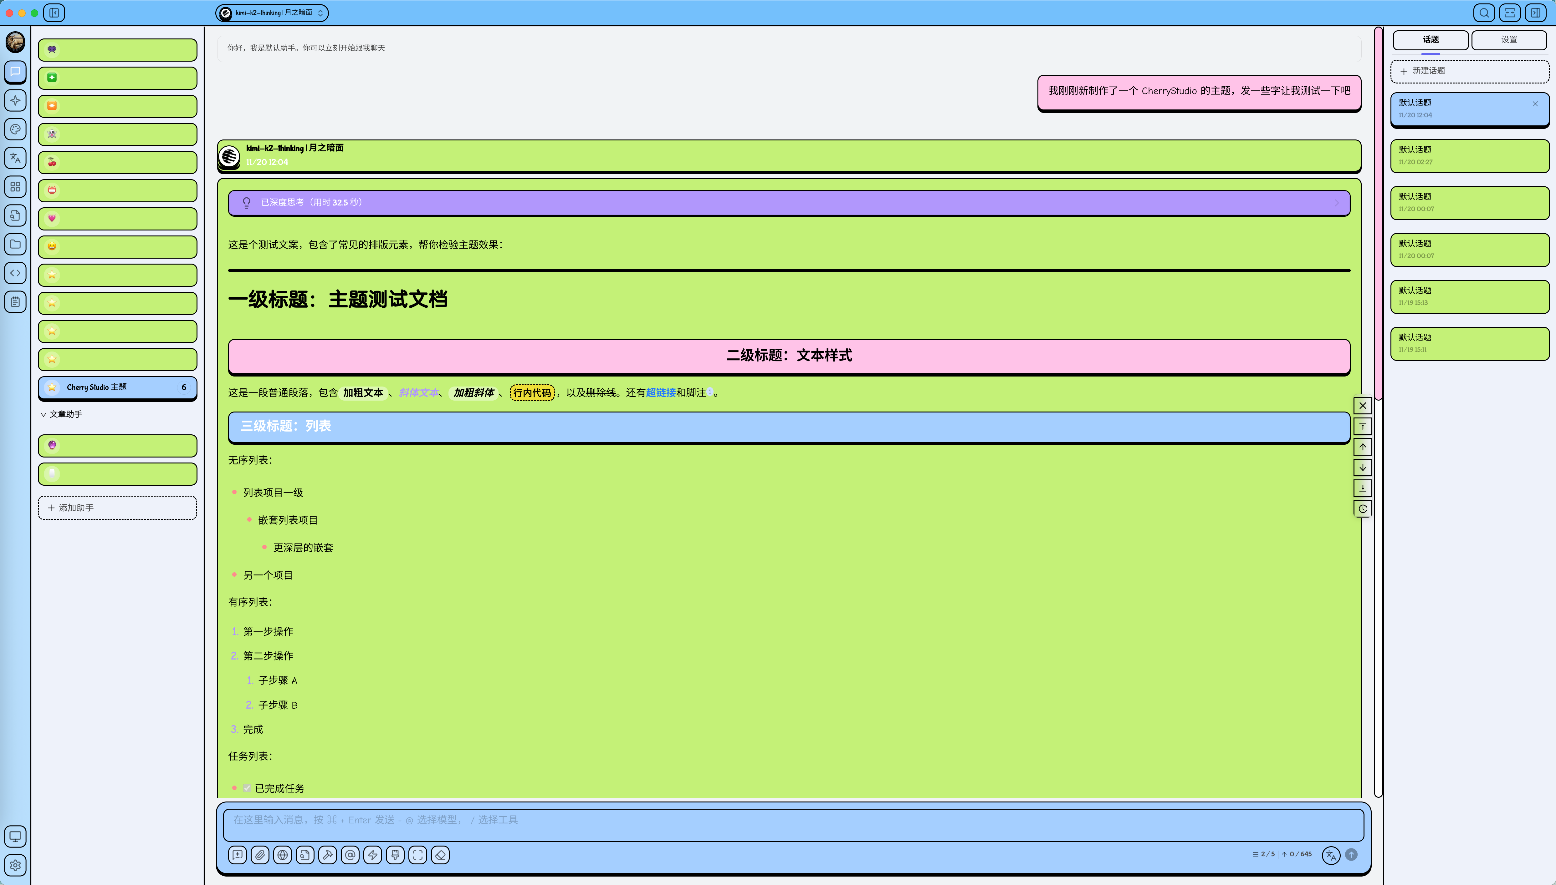Image resolution: width=1556 pixels, height=885 pixels.
Task: Open translate page in left sidebar
Action: pyautogui.click(x=15, y=158)
